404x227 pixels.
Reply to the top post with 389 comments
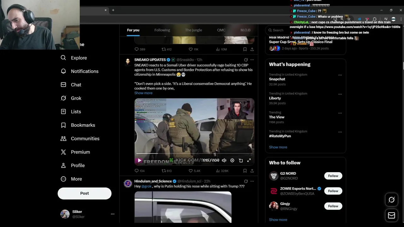tap(140, 49)
